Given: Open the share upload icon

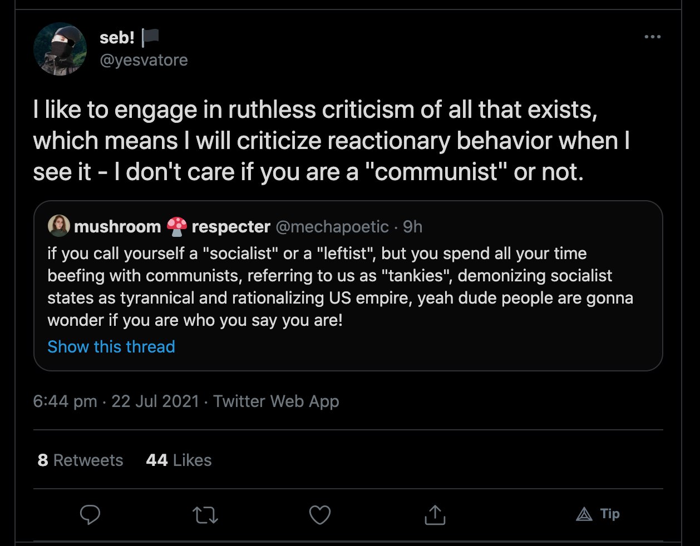Looking at the screenshot, I should point(435,515).
